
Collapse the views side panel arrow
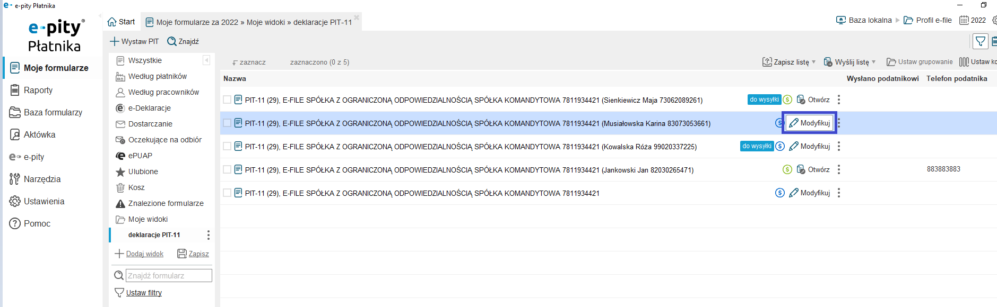(206, 60)
